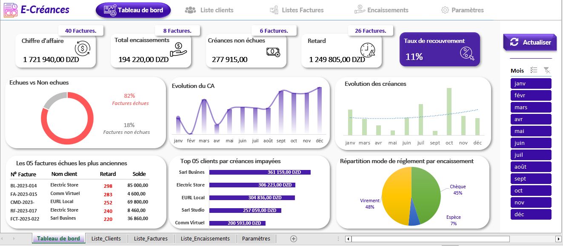Go to the Encaissements navigation page

(x=381, y=10)
